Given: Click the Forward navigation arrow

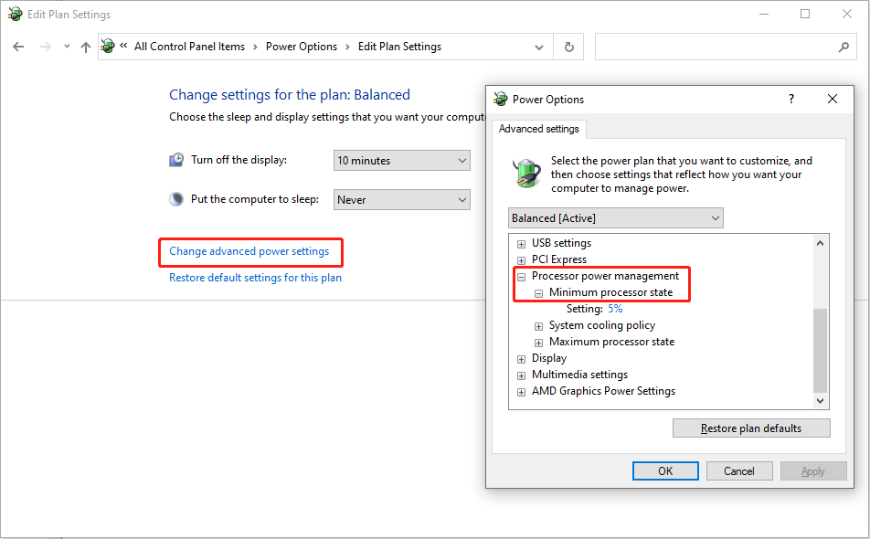Looking at the screenshot, I should (x=46, y=47).
